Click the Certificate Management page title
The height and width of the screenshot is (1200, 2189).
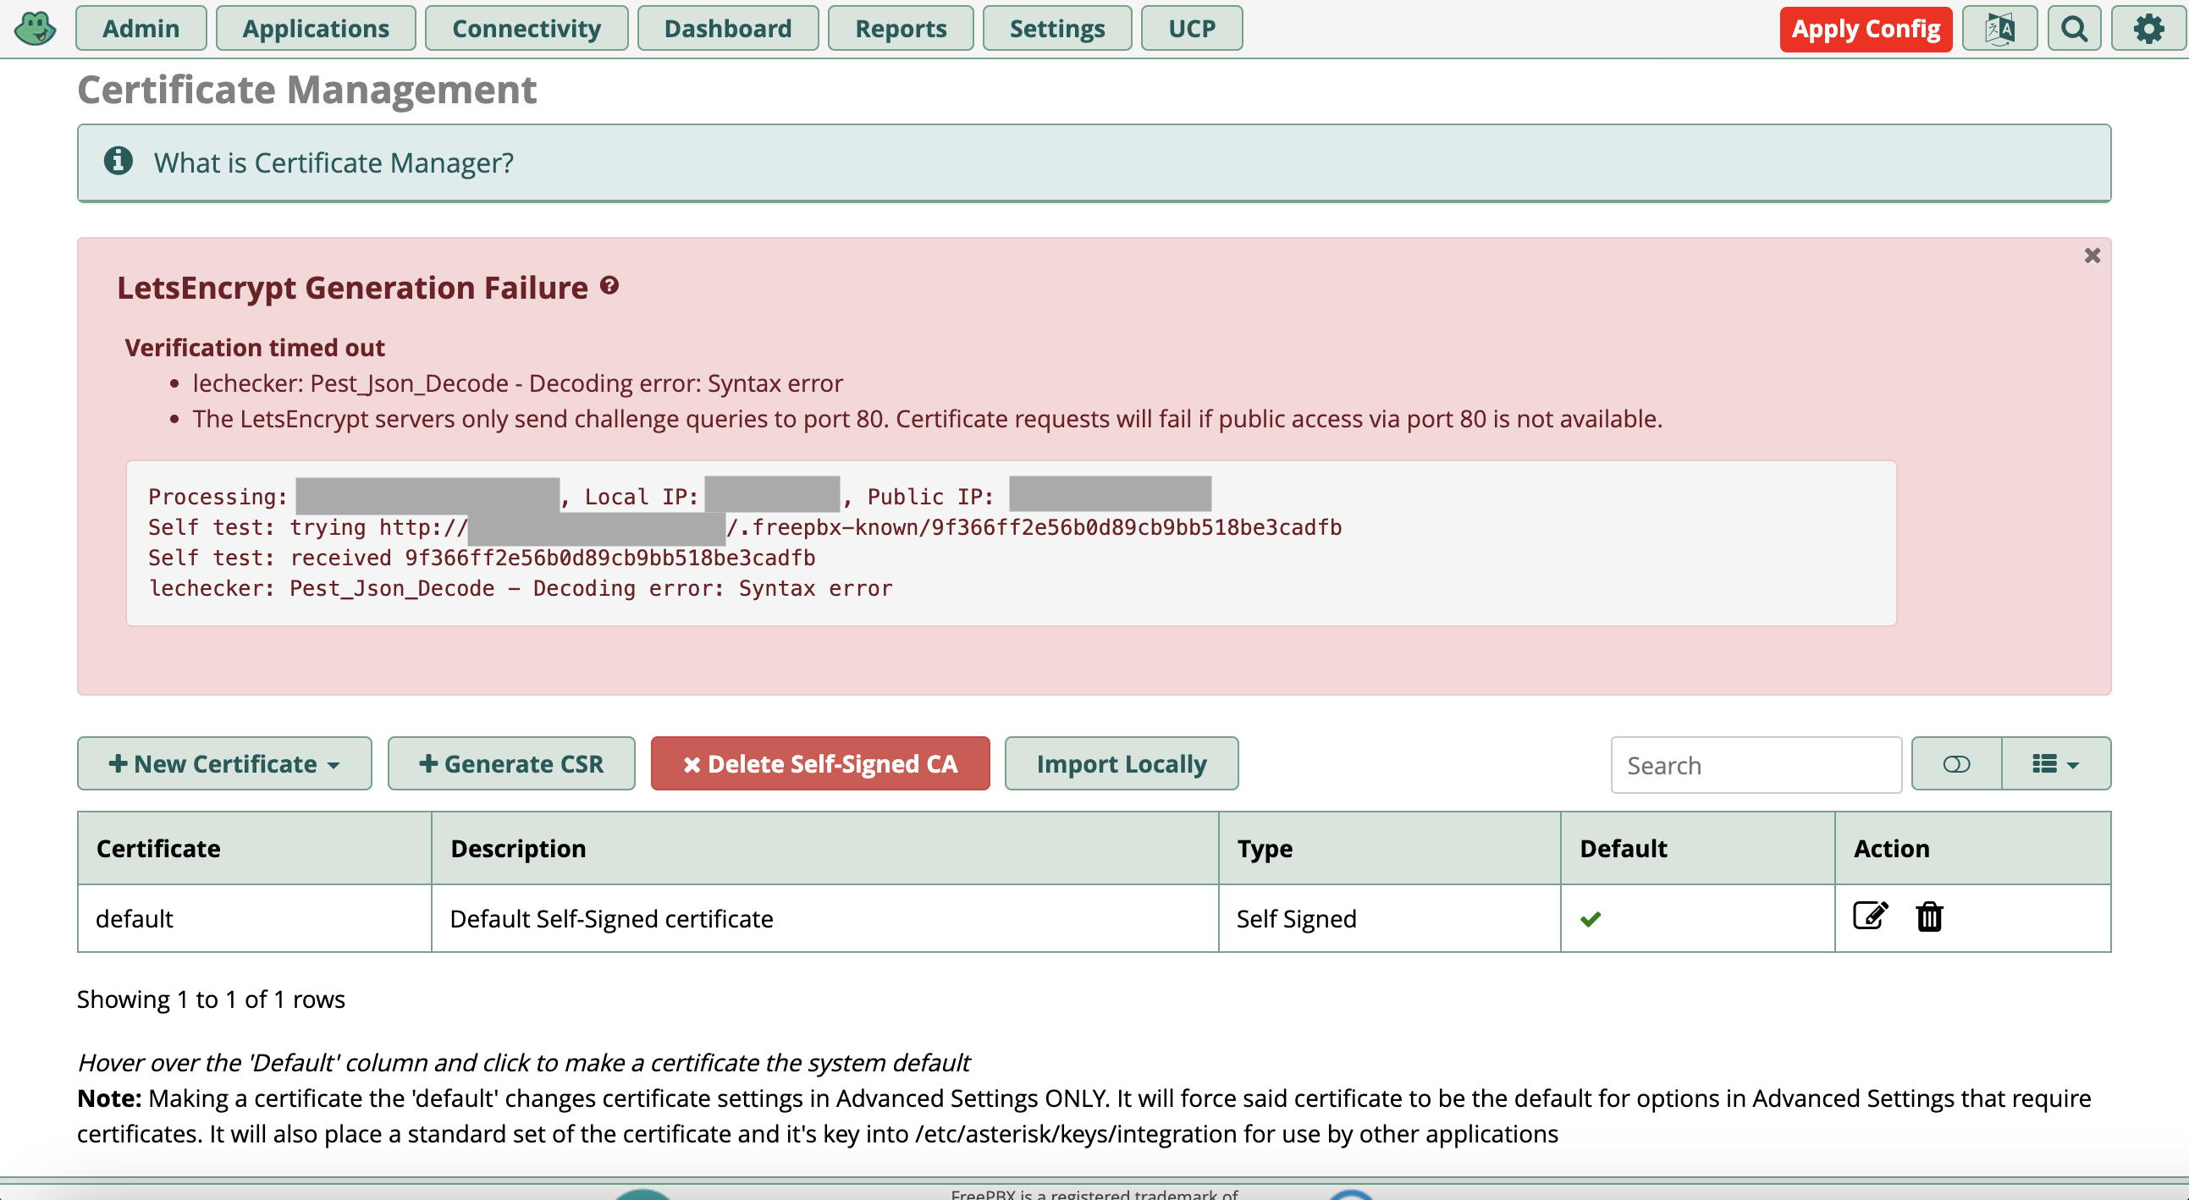click(x=306, y=89)
